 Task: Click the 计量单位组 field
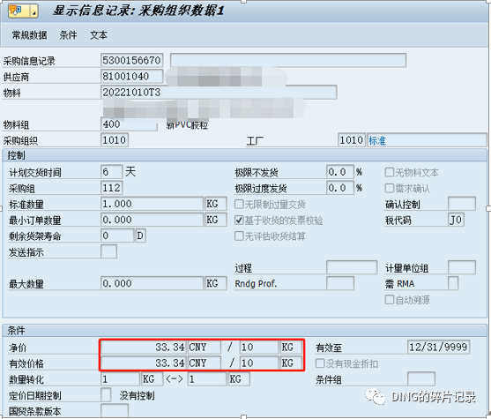coord(462,267)
